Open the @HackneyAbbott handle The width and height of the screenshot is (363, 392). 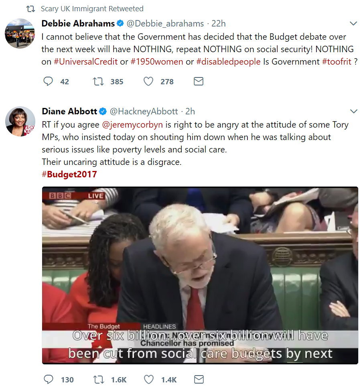[x=144, y=111]
